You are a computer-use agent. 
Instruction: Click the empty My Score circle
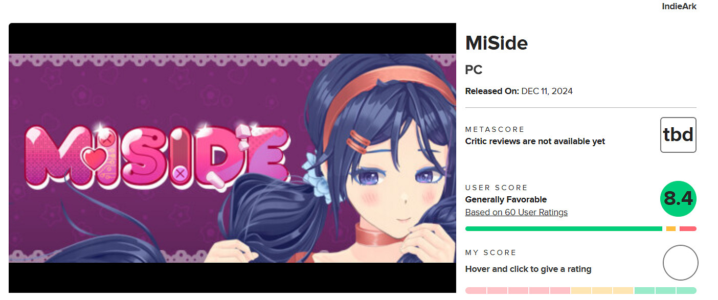click(x=680, y=263)
